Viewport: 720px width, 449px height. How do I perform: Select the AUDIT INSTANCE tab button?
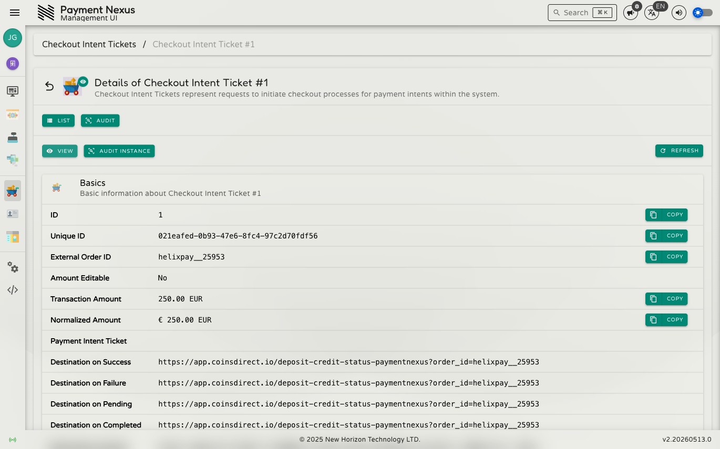tap(119, 151)
